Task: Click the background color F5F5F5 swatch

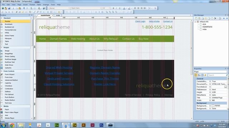Action: point(213,106)
